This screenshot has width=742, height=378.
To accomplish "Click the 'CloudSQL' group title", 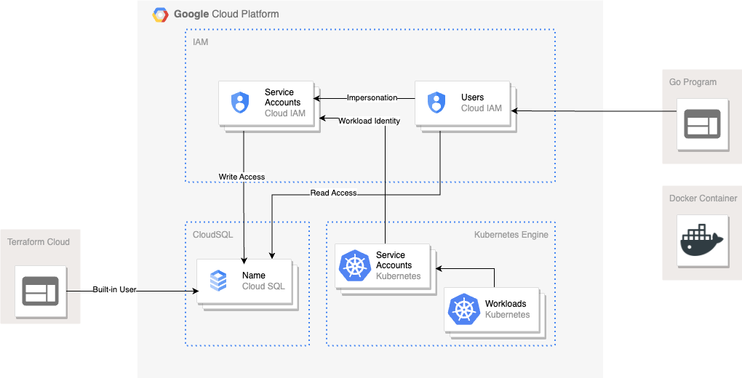I will (213, 235).
